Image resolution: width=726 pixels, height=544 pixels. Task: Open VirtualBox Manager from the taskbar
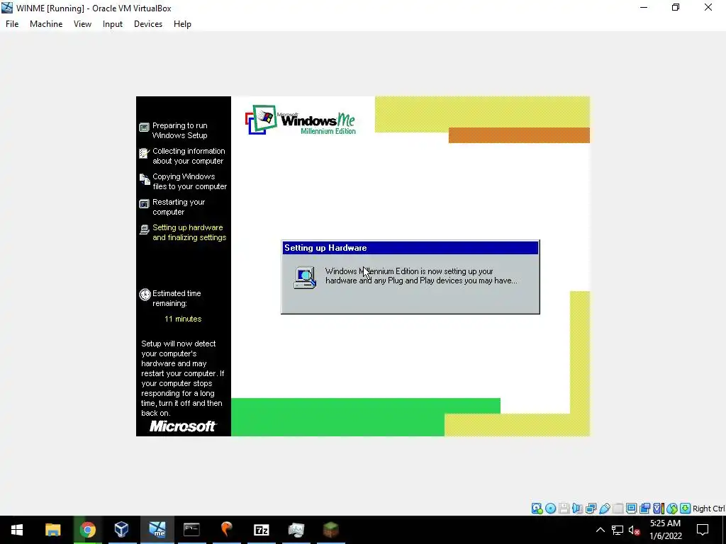(122, 530)
